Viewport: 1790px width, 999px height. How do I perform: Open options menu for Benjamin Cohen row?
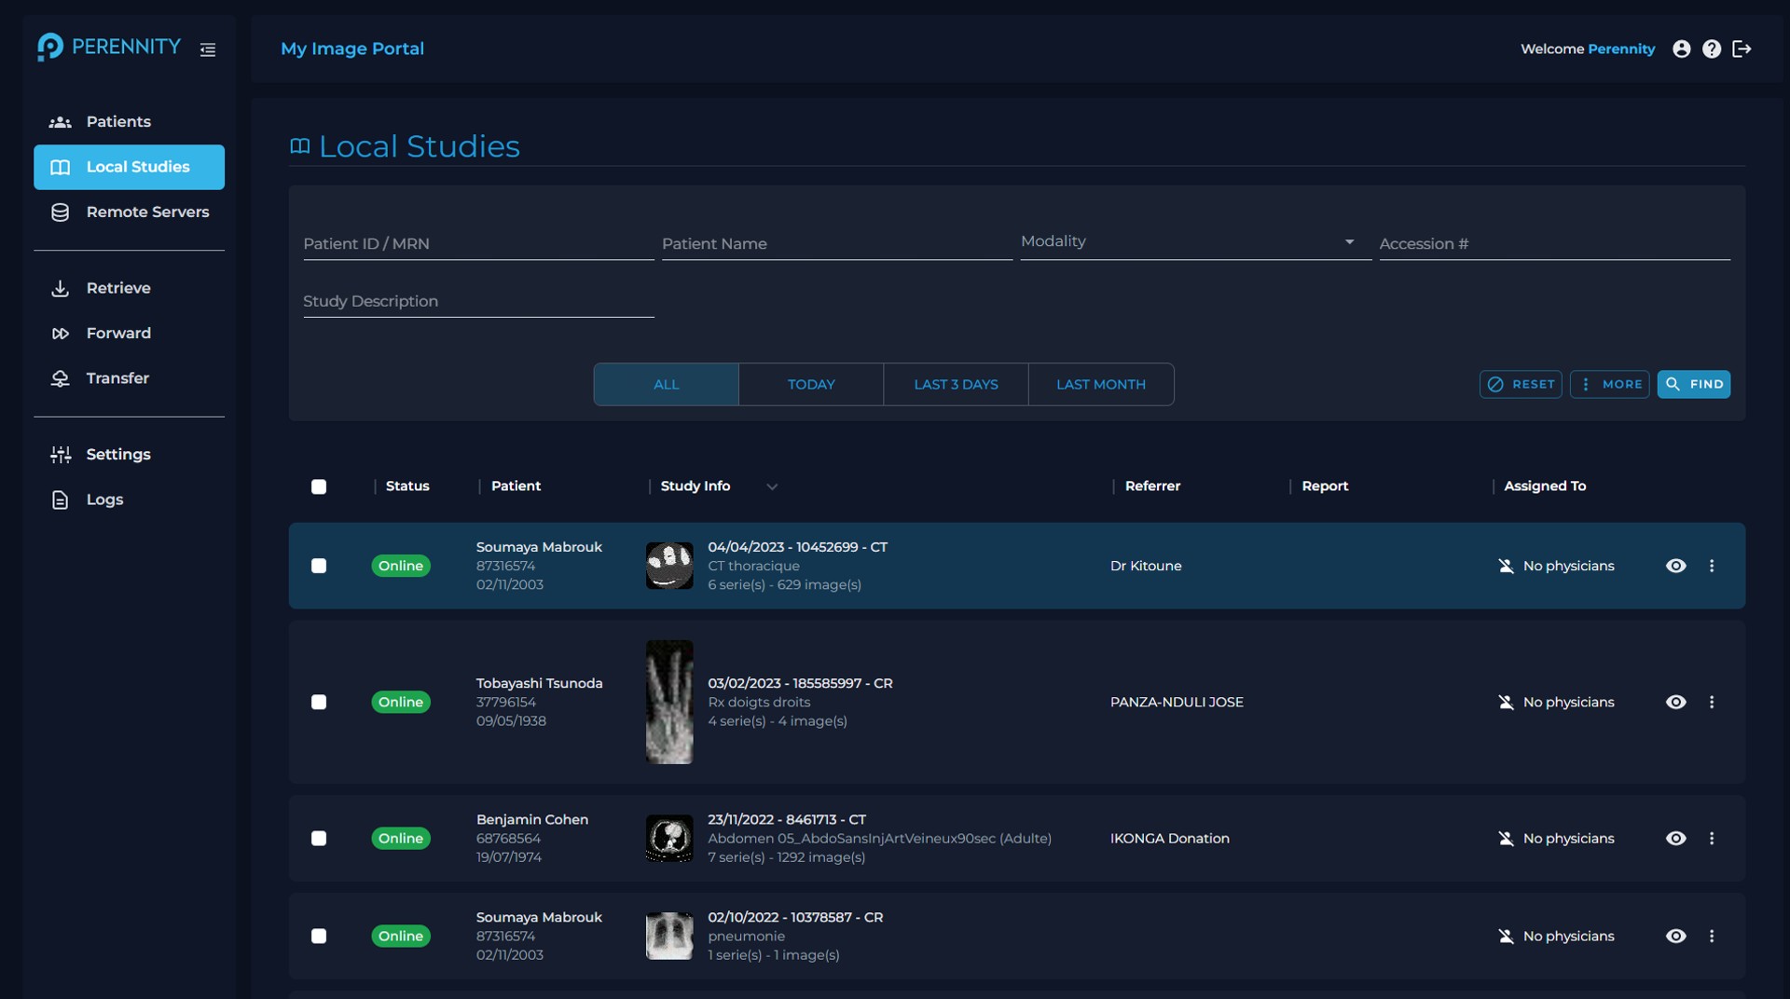pyautogui.click(x=1712, y=838)
